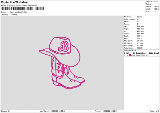Click the Max Jump value 6.1 mm

pyautogui.click(x=140, y=46)
